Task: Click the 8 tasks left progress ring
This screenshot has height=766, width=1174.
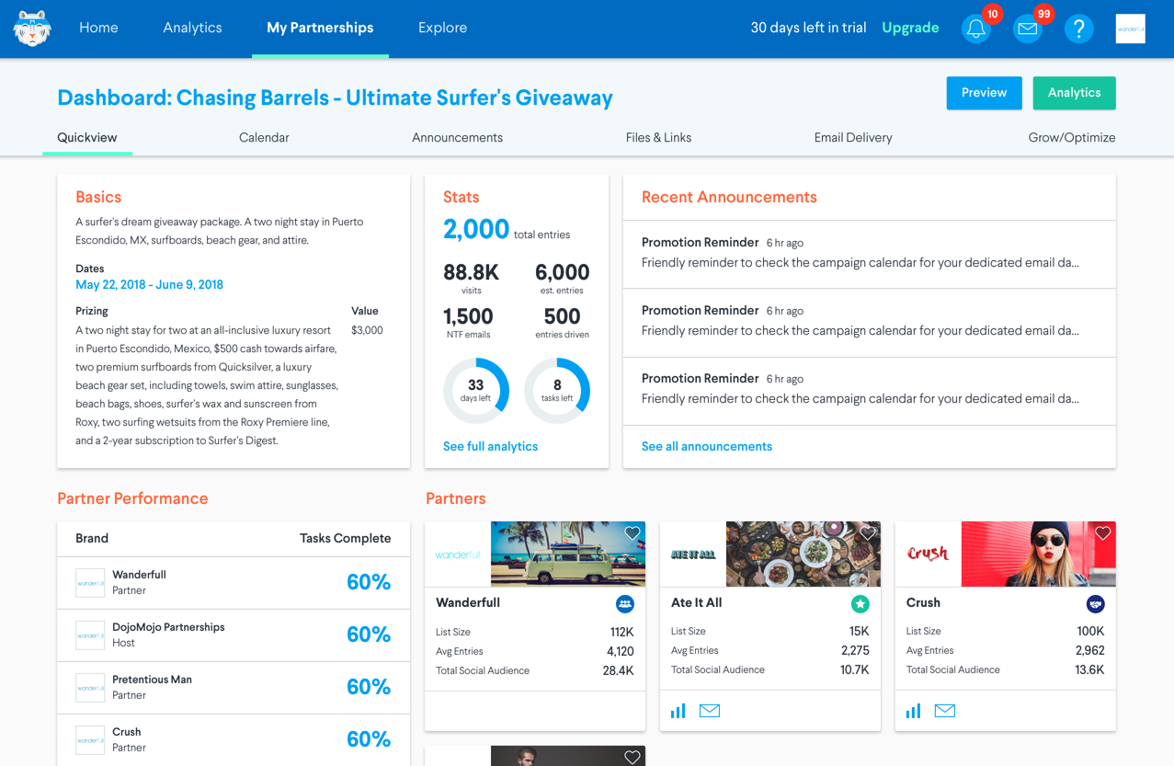Action: click(x=557, y=391)
